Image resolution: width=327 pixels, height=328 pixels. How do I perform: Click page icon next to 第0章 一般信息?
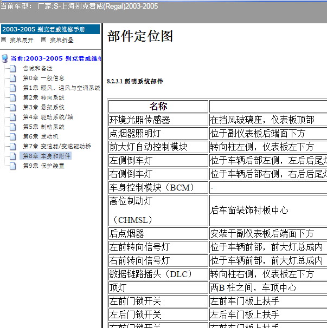tap(13, 78)
